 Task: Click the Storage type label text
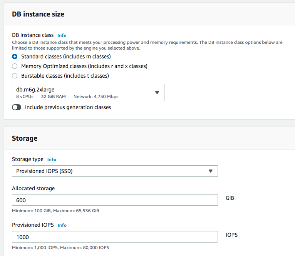(x=28, y=160)
